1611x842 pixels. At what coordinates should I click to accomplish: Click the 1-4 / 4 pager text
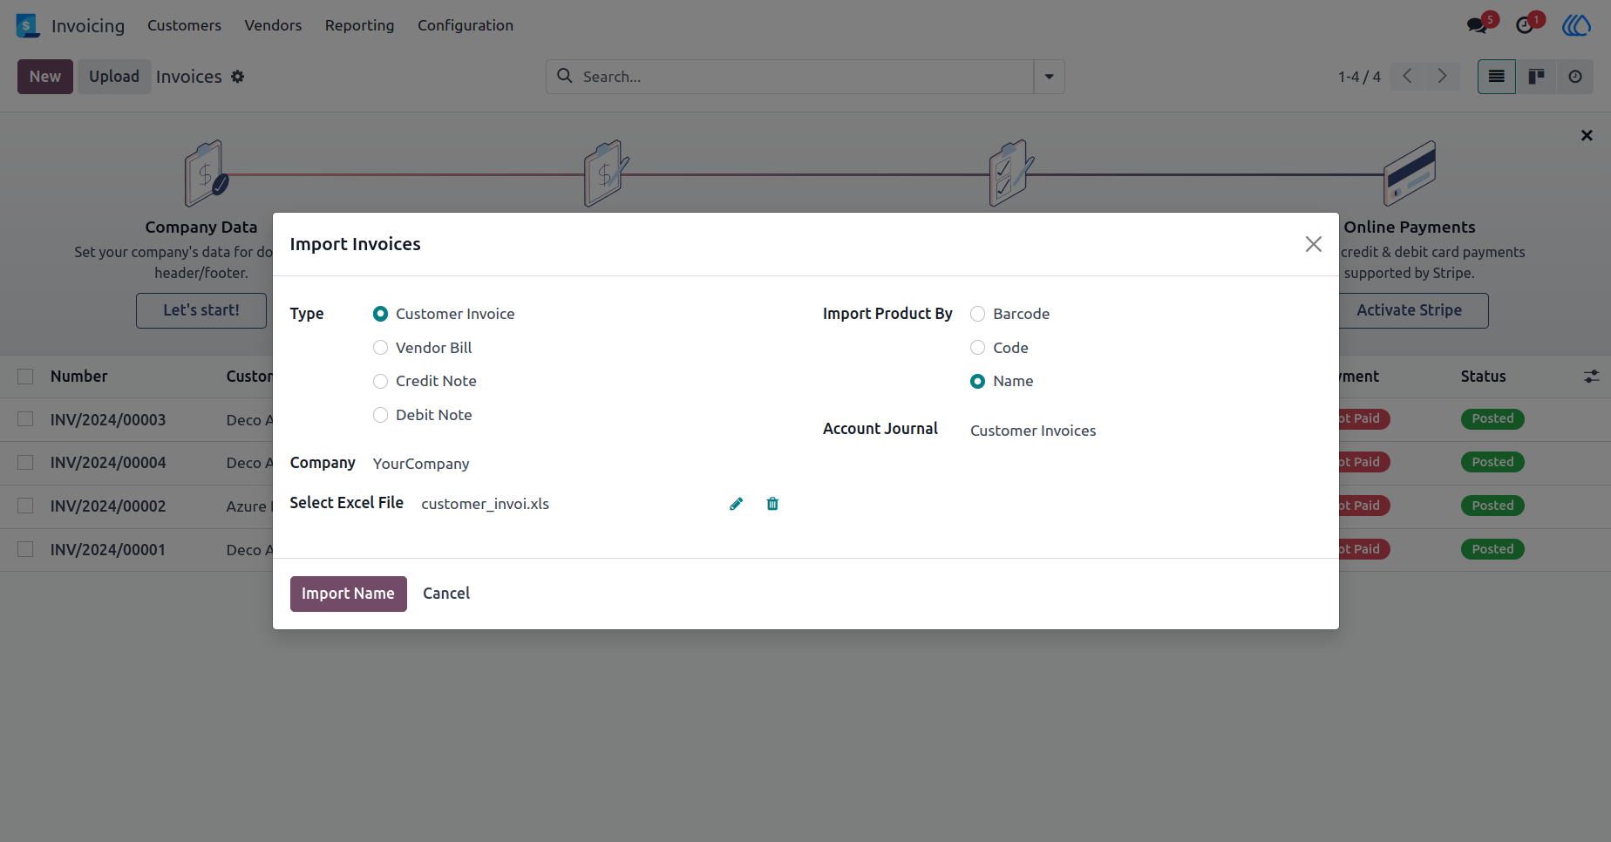1359,77
